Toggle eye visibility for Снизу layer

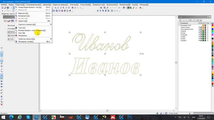coord(199,33)
